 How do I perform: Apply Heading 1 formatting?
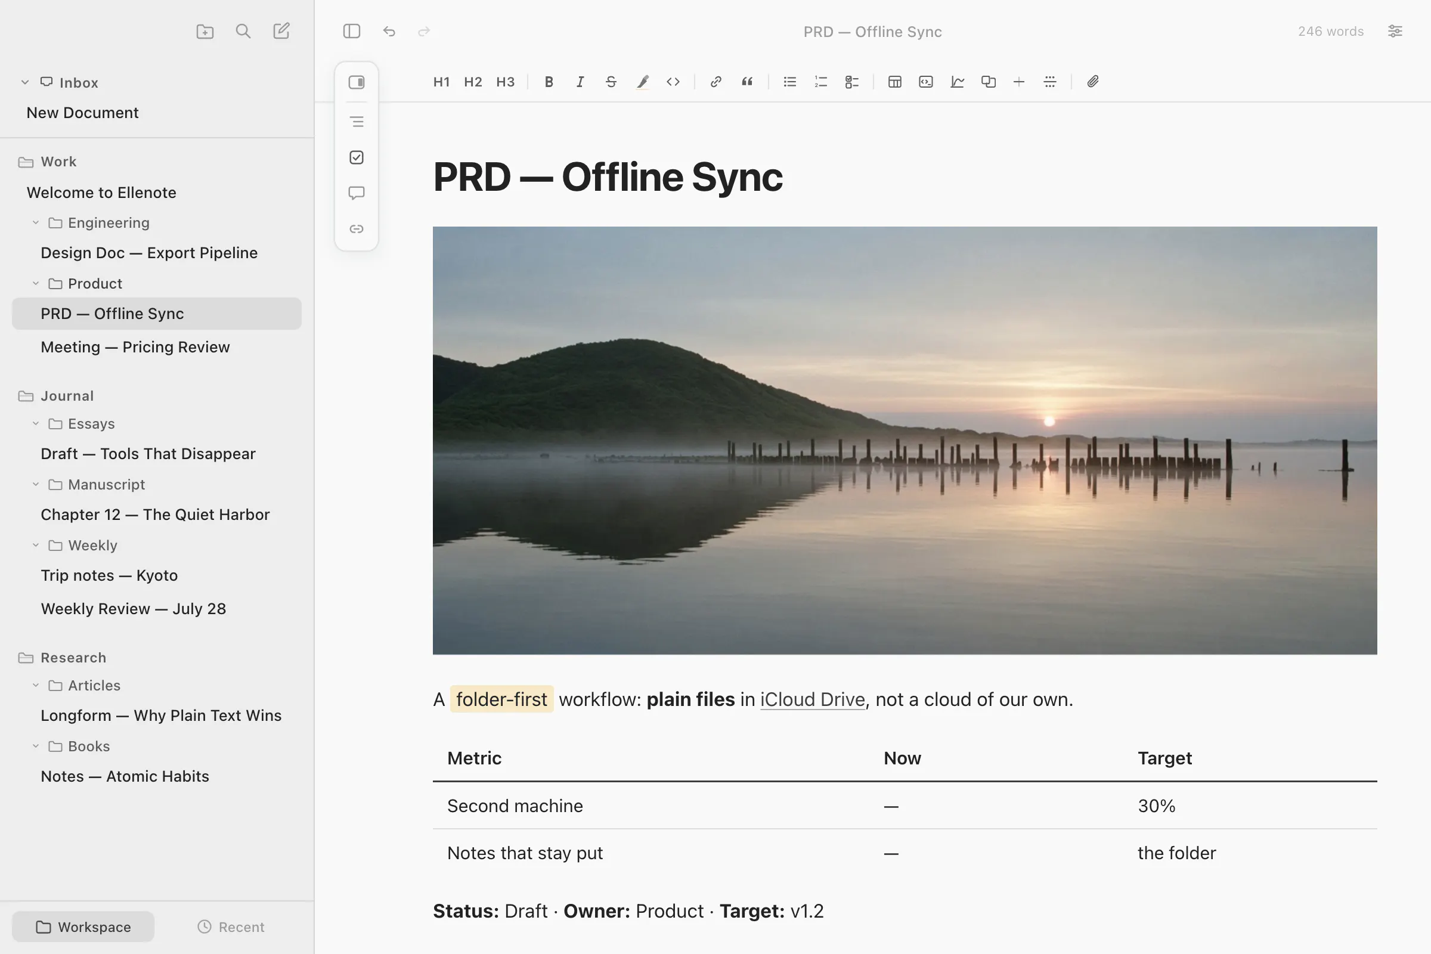[441, 82]
